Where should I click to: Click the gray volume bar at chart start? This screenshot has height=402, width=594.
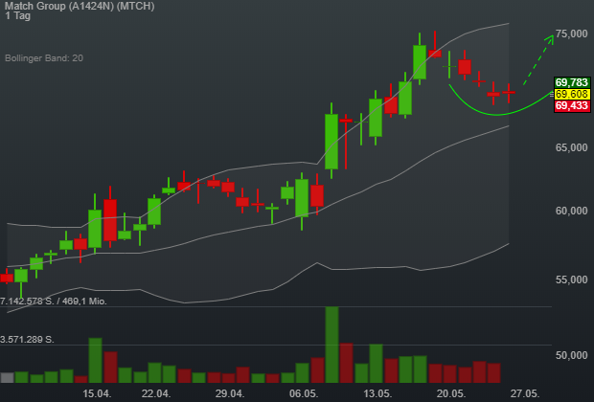[8, 378]
